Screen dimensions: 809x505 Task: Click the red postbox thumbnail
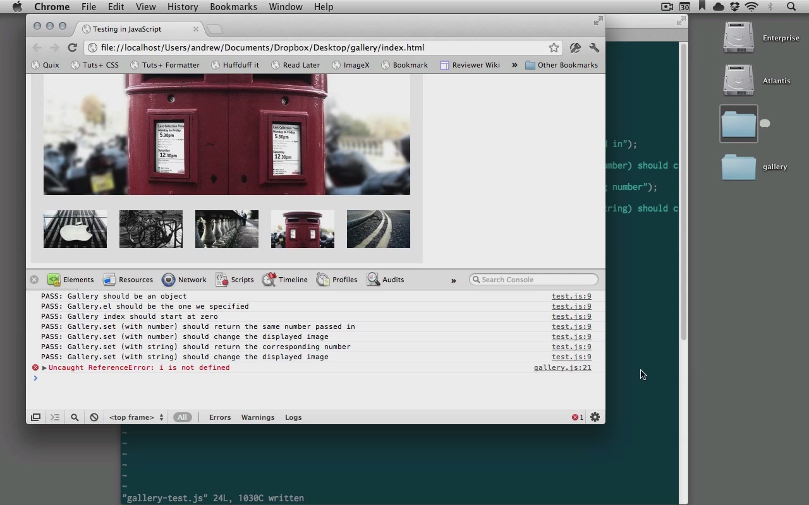[303, 229]
